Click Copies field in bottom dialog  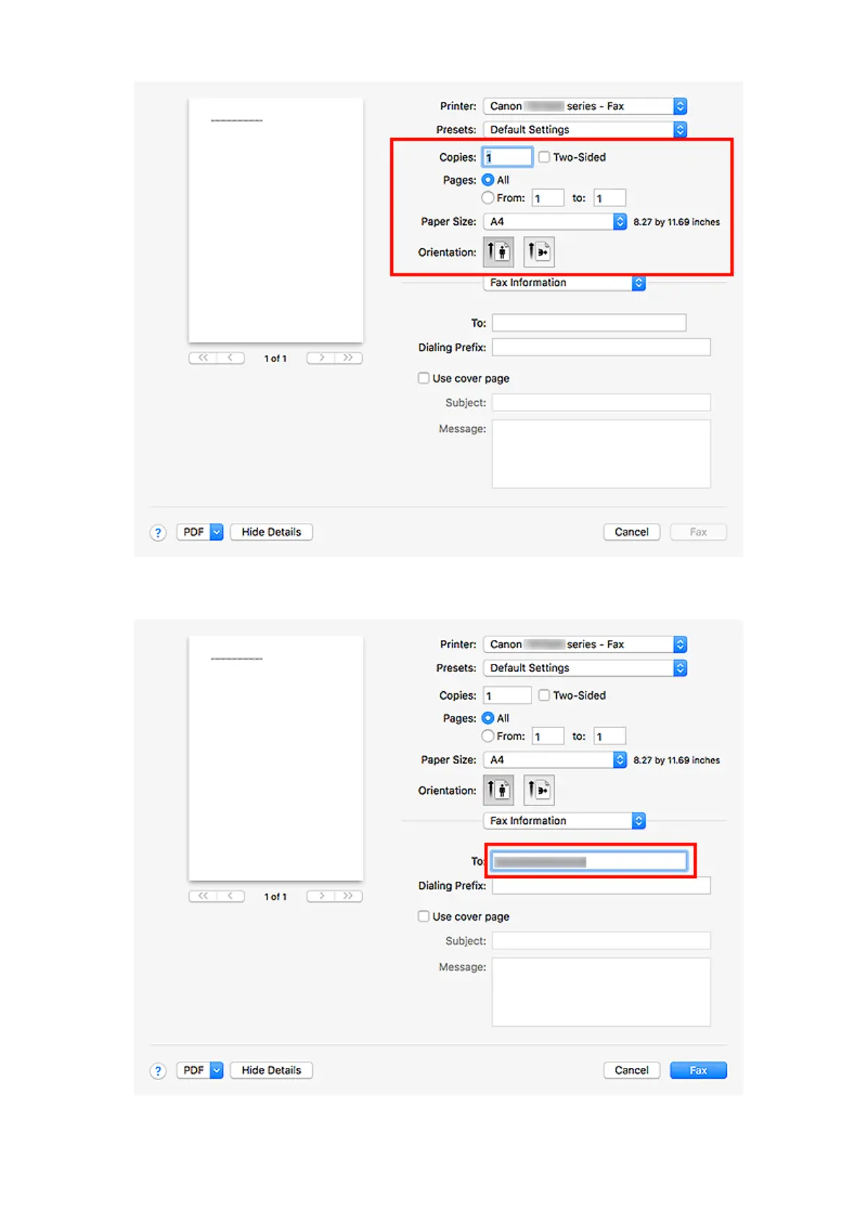pos(507,695)
